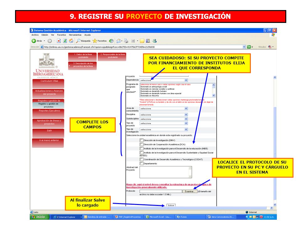301x226 pixels.
Task: Open PAP_RegistroProyectos taskbar item
Action: (128, 217)
